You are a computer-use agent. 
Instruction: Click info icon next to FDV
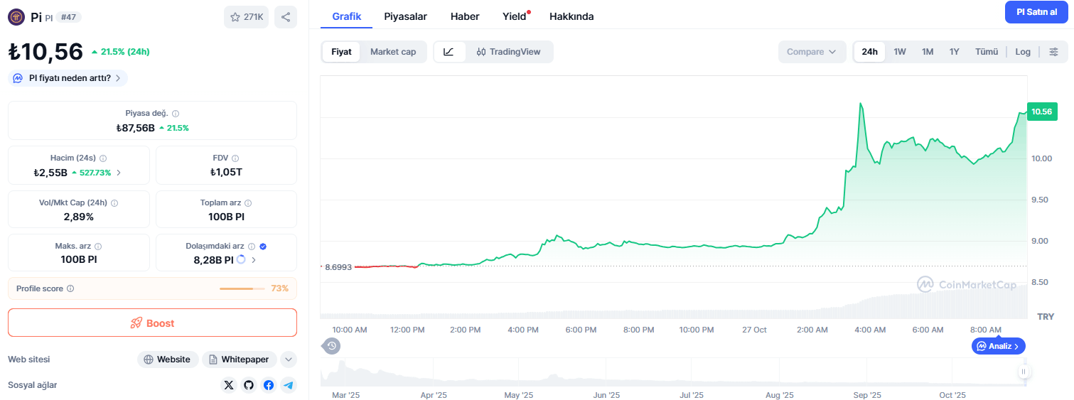(x=235, y=158)
